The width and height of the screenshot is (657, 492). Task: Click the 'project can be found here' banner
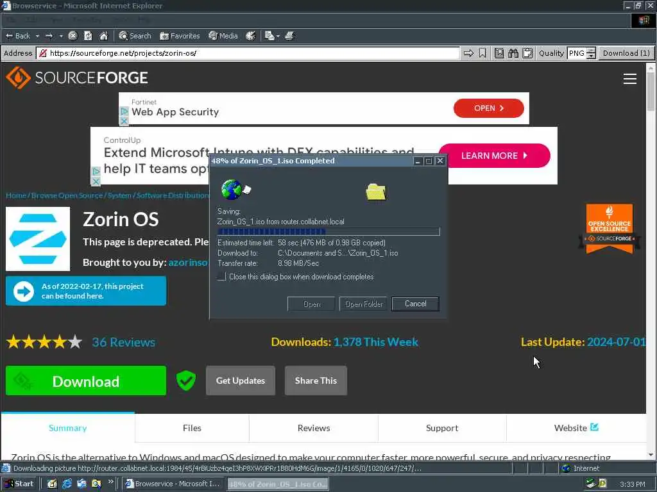click(x=86, y=291)
